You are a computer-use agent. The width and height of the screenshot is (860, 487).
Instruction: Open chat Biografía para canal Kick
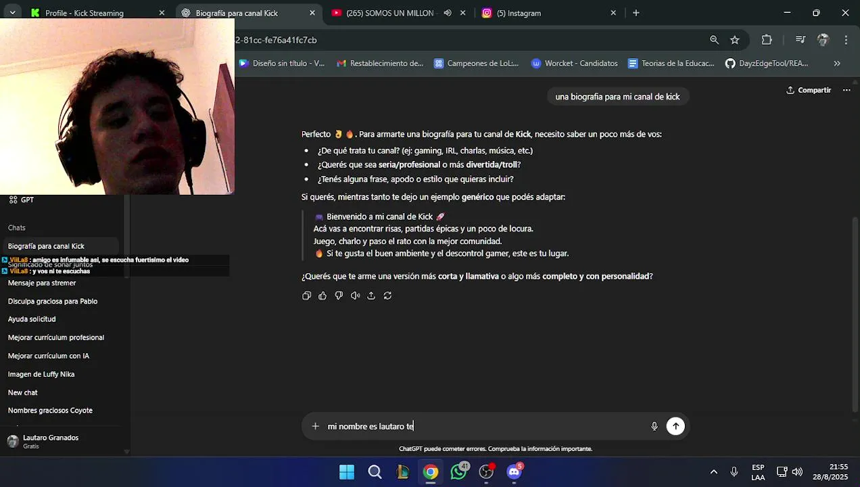pyautogui.click(x=59, y=246)
